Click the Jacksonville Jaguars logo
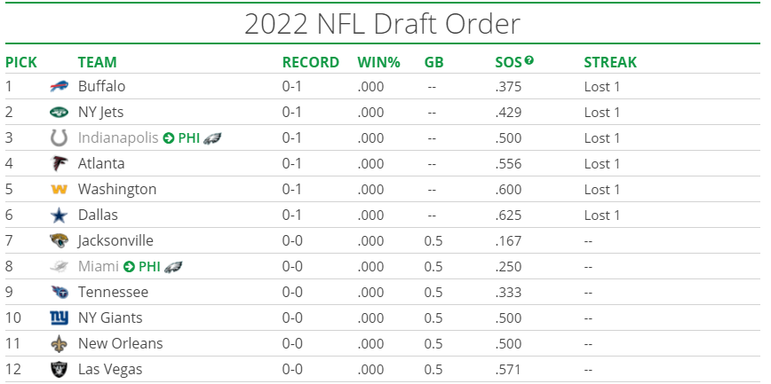 pos(59,240)
